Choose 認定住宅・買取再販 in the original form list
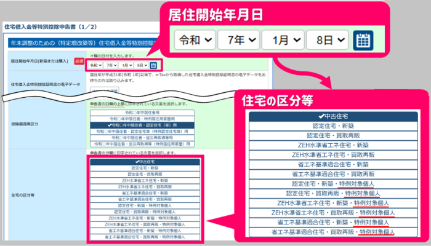Viewport: 431px width, 246px height. (x=145, y=174)
